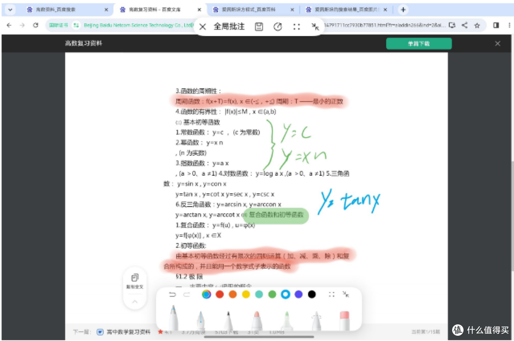Click the green 单篇下载 button
The image size is (514, 341).
coord(419,44)
